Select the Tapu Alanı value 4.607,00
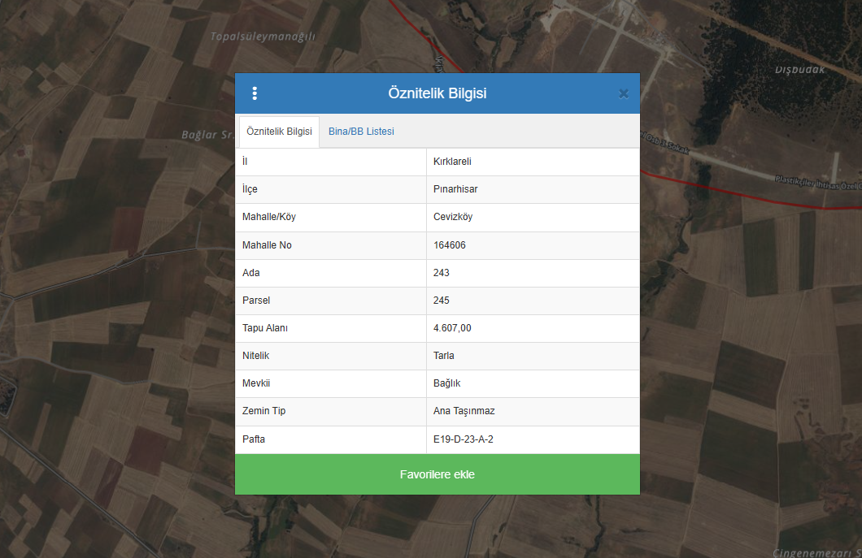Viewport: 862px width, 558px height. [x=452, y=328]
